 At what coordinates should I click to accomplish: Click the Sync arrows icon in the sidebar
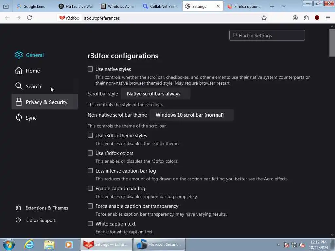(x=19, y=118)
